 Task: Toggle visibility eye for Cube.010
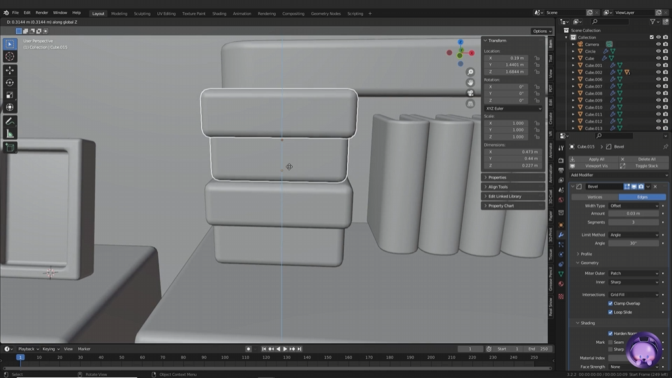pos(658,107)
